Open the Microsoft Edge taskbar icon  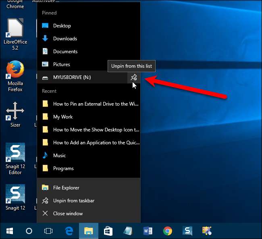click(x=69, y=231)
